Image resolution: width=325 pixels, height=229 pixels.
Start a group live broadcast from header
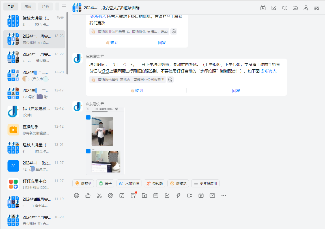(263, 8)
